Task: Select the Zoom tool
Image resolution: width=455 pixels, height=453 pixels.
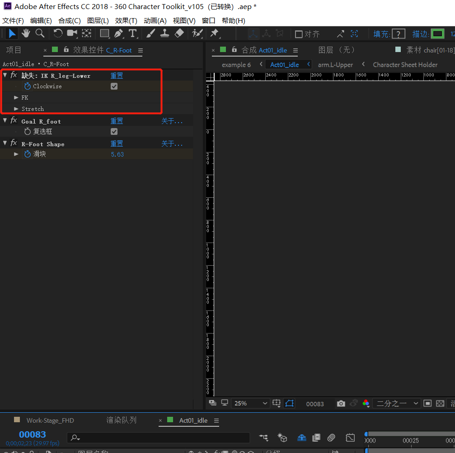Action: pos(40,33)
